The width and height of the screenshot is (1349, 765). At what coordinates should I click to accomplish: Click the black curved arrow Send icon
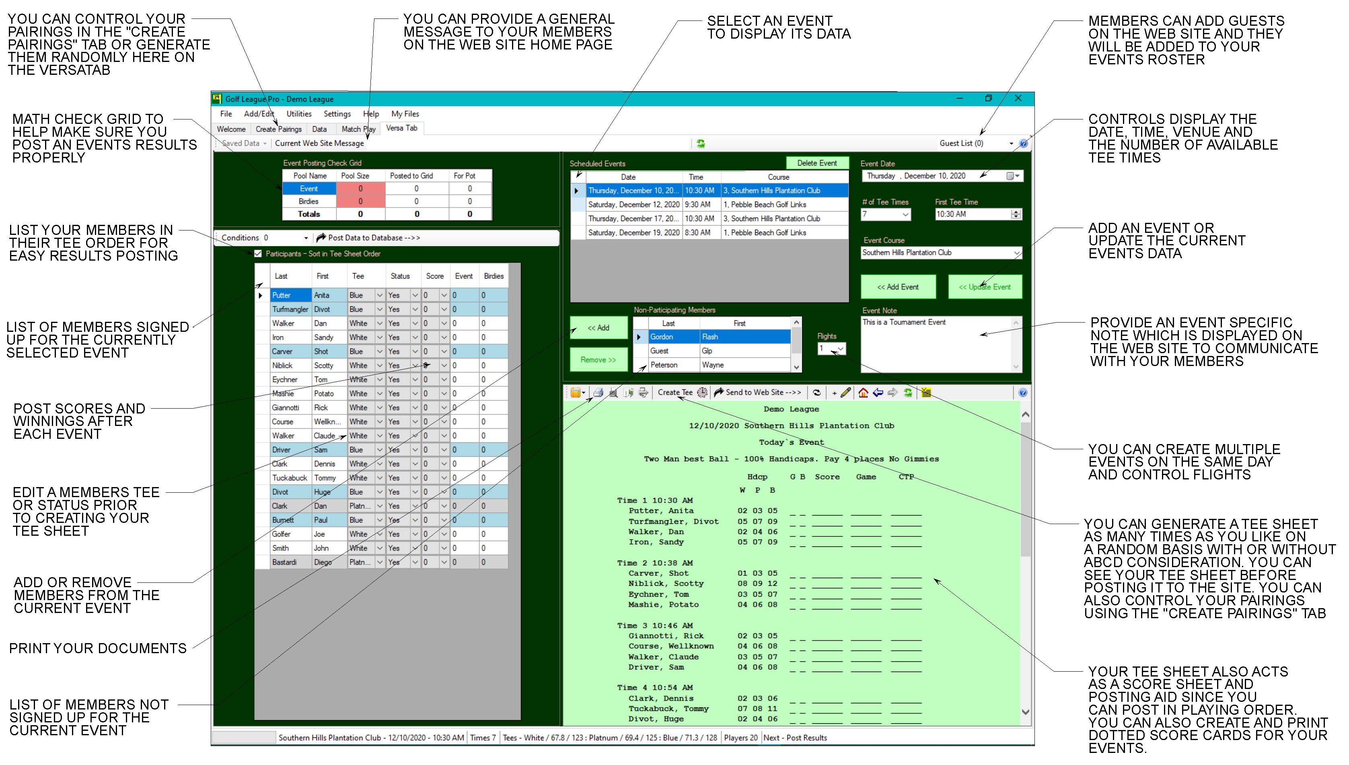pyautogui.click(x=719, y=393)
